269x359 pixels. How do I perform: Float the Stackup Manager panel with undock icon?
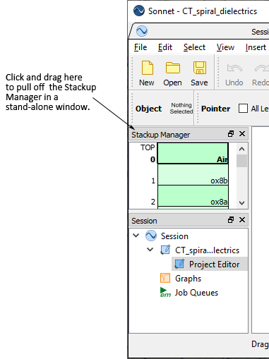(x=231, y=134)
